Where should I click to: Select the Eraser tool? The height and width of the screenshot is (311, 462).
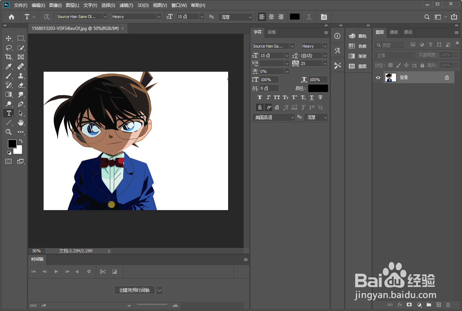21,85
